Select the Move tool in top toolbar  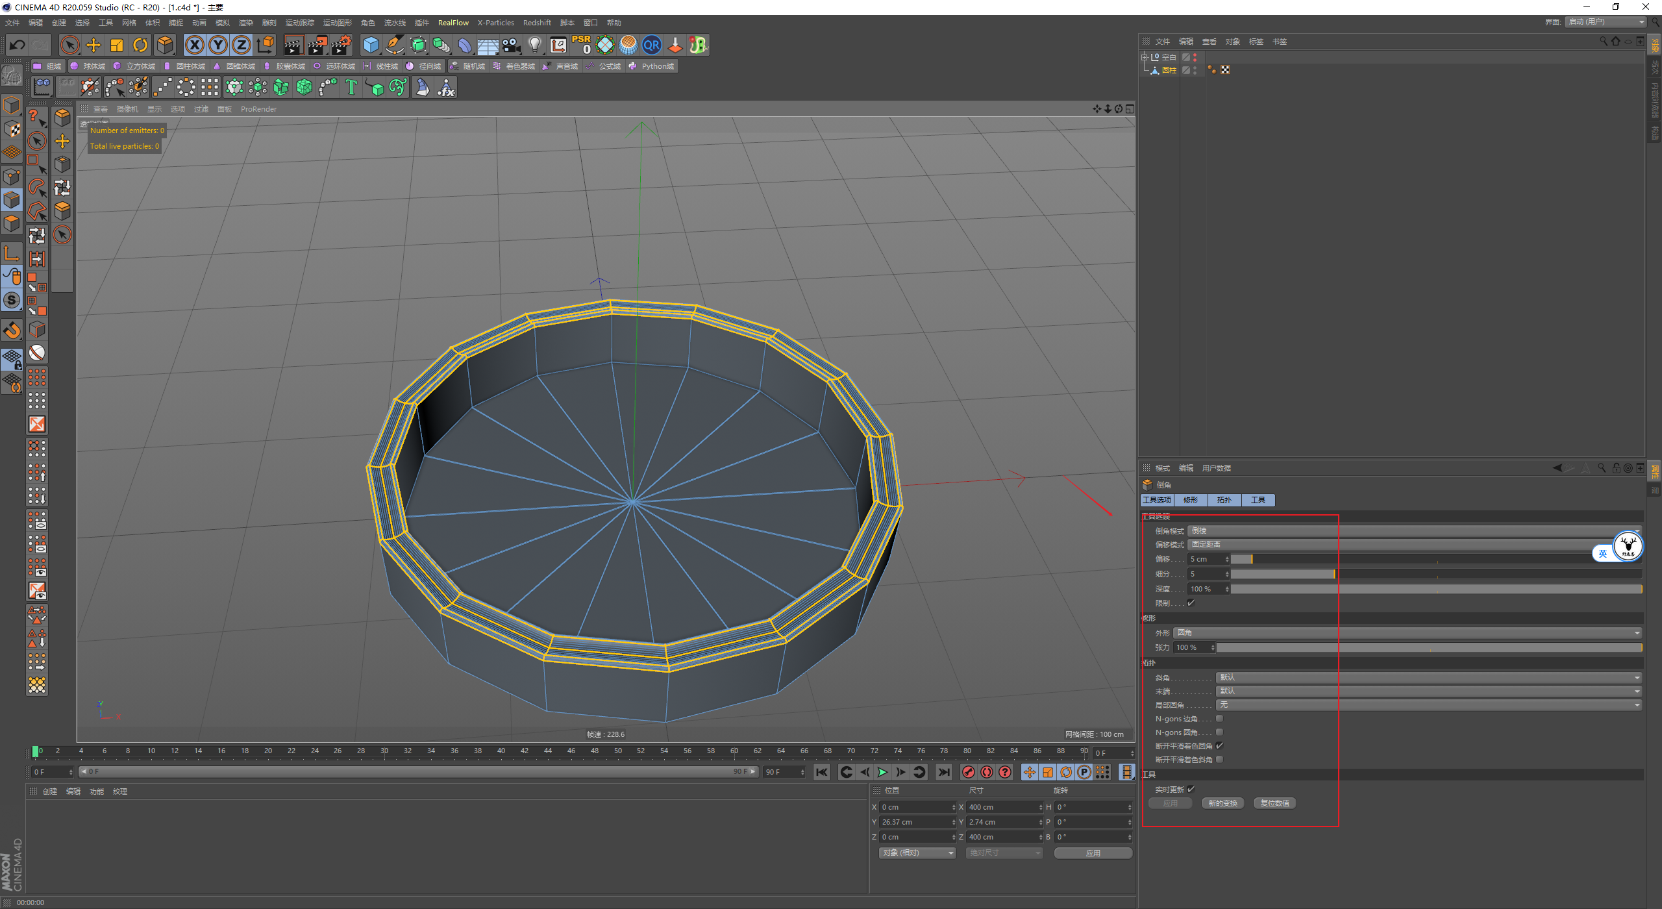(93, 45)
